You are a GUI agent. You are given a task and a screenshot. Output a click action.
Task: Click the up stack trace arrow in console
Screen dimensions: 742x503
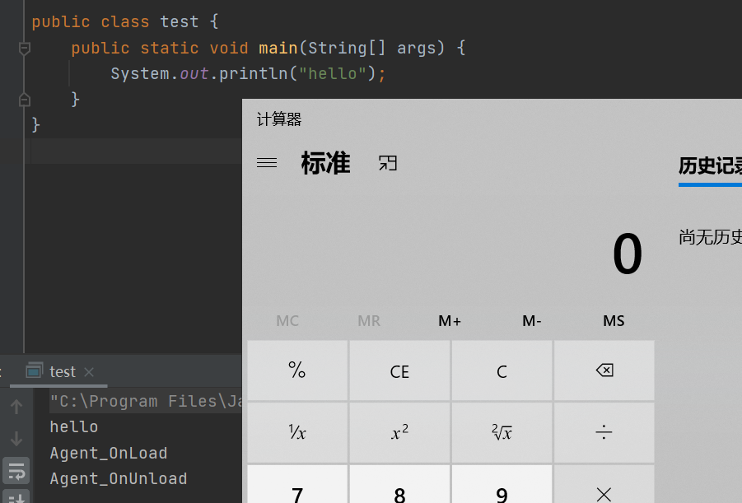tap(16, 407)
